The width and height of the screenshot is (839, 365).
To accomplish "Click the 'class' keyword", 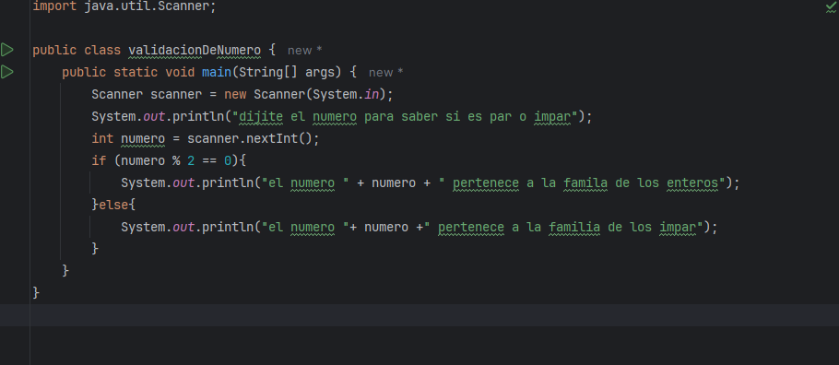I will coord(102,51).
